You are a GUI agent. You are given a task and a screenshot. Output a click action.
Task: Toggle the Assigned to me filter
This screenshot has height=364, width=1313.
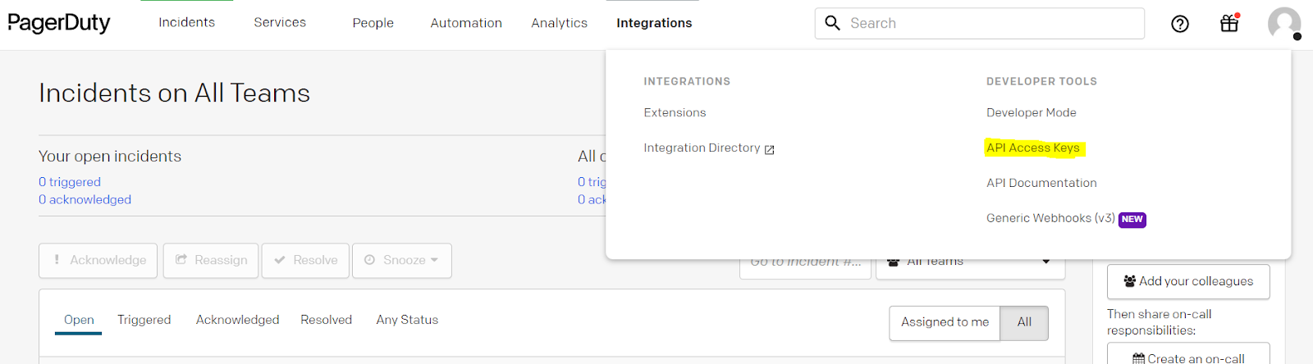(945, 322)
